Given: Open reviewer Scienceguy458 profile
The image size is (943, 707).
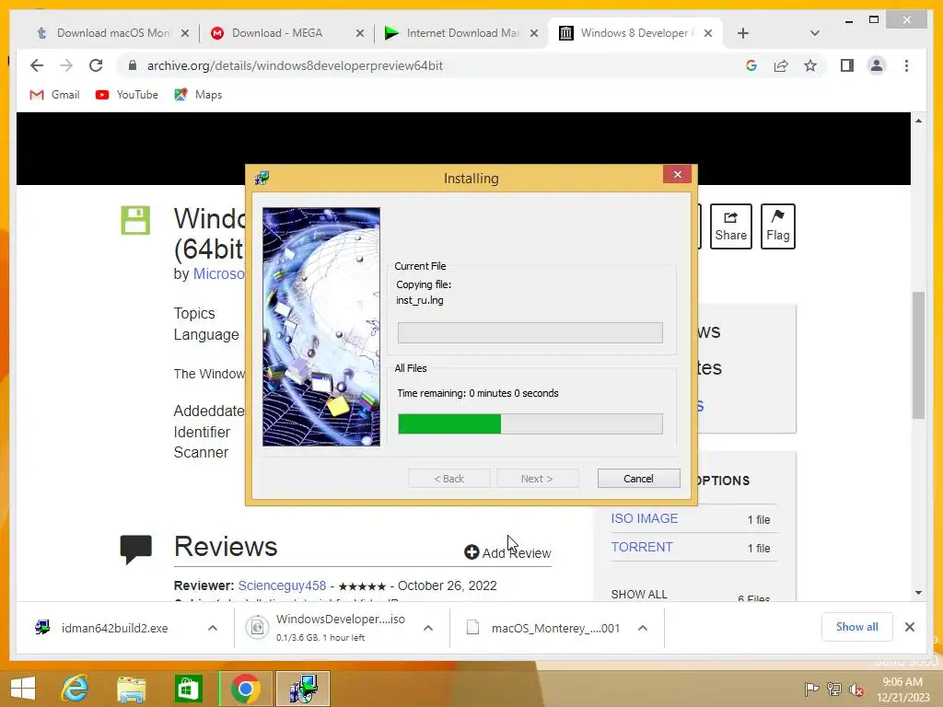Looking at the screenshot, I should 282,585.
